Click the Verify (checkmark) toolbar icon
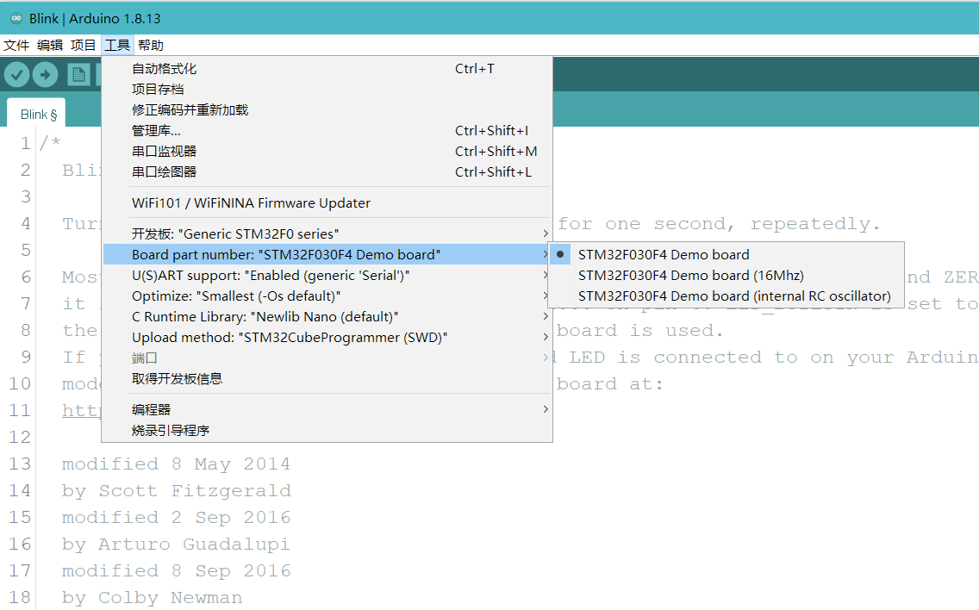 16,74
